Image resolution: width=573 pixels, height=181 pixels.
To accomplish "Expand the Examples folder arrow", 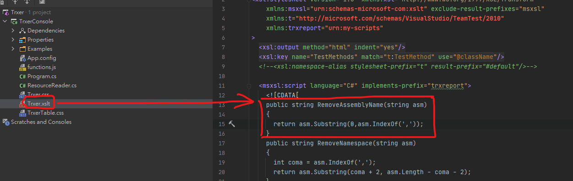I will (x=13, y=49).
